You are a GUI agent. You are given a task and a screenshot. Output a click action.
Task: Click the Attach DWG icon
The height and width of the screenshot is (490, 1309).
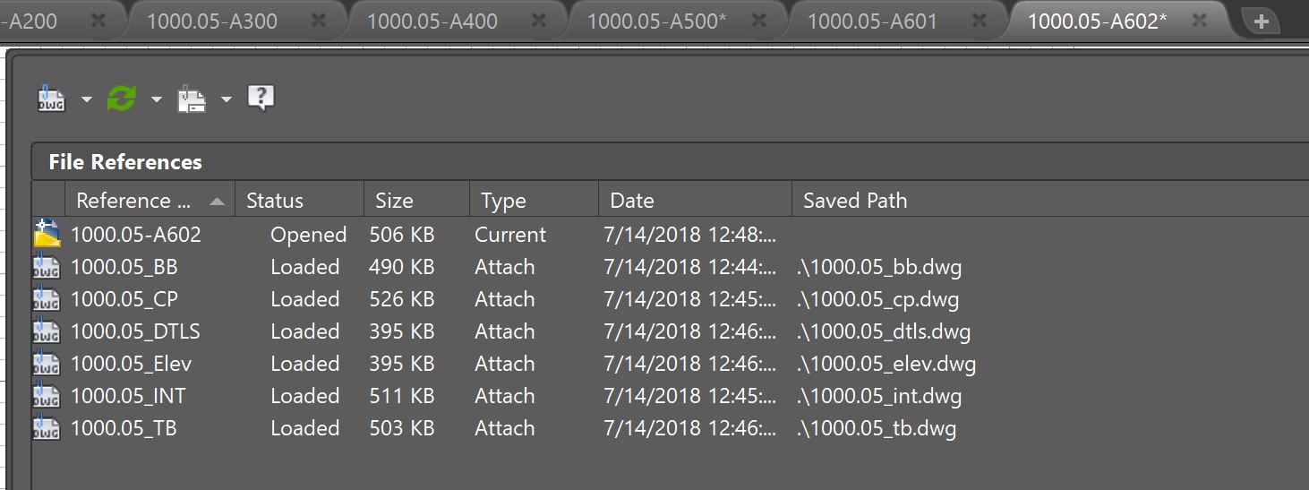pyautogui.click(x=51, y=99)
